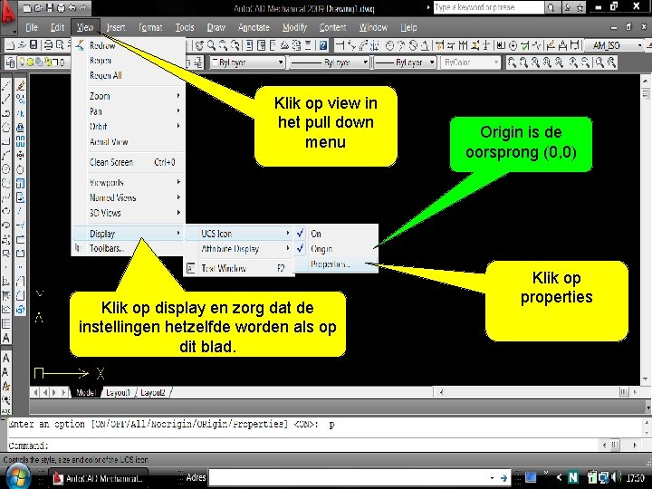Expand the 3D Views submenu
The height and width of the screenshot is (489, 652).
click(129, 213)
